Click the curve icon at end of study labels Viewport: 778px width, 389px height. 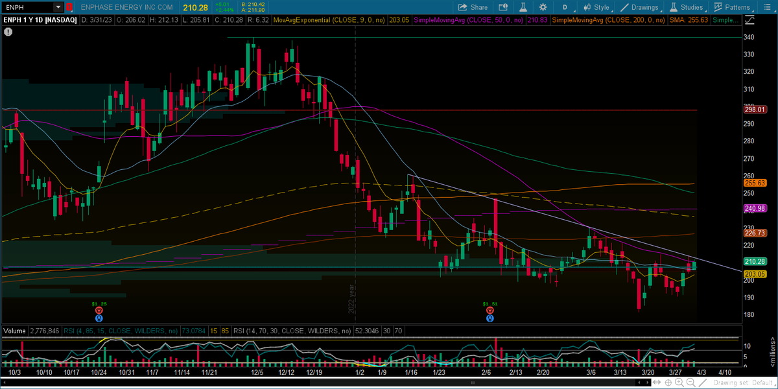pos(750,20)
